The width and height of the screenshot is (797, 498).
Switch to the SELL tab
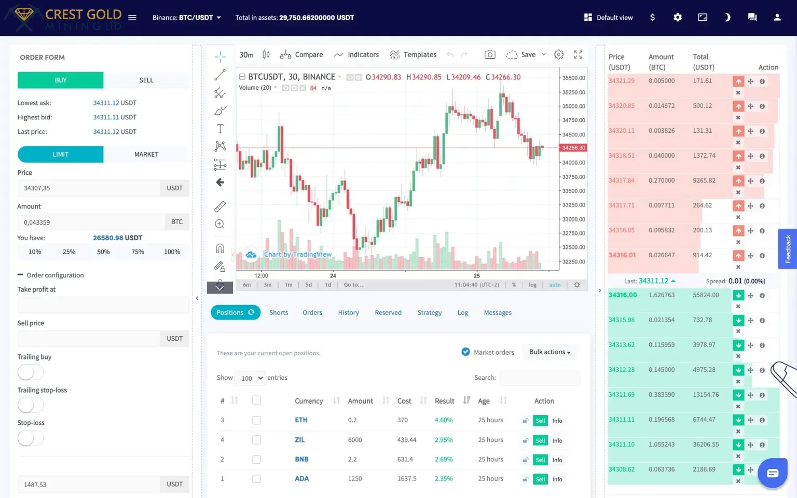[x=146, y=80]
